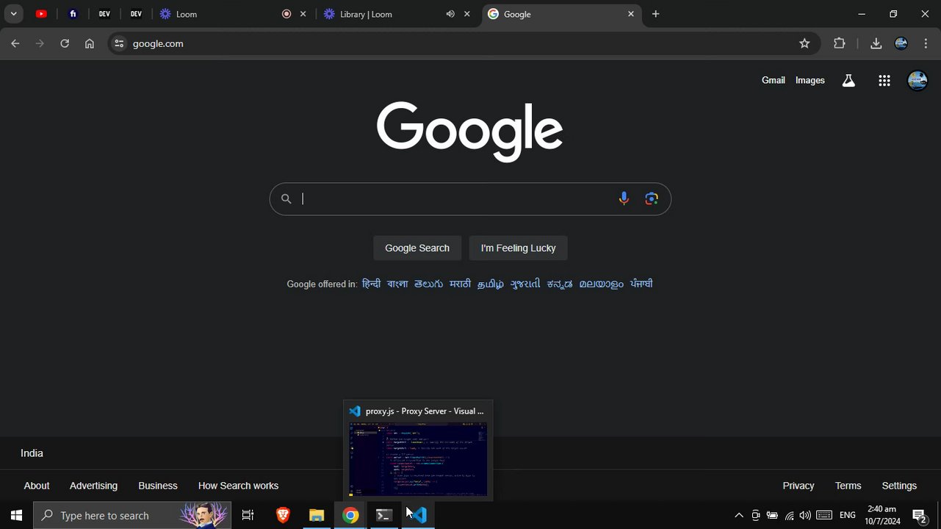Viewport: 941px width, 529px height.
Task: Show hidden system tray icons
Action: click(739, 515)
